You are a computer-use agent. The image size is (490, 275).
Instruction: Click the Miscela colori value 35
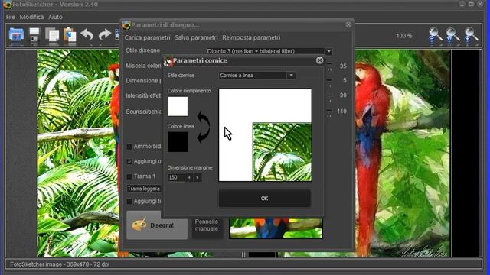click(x=343, y=66)
